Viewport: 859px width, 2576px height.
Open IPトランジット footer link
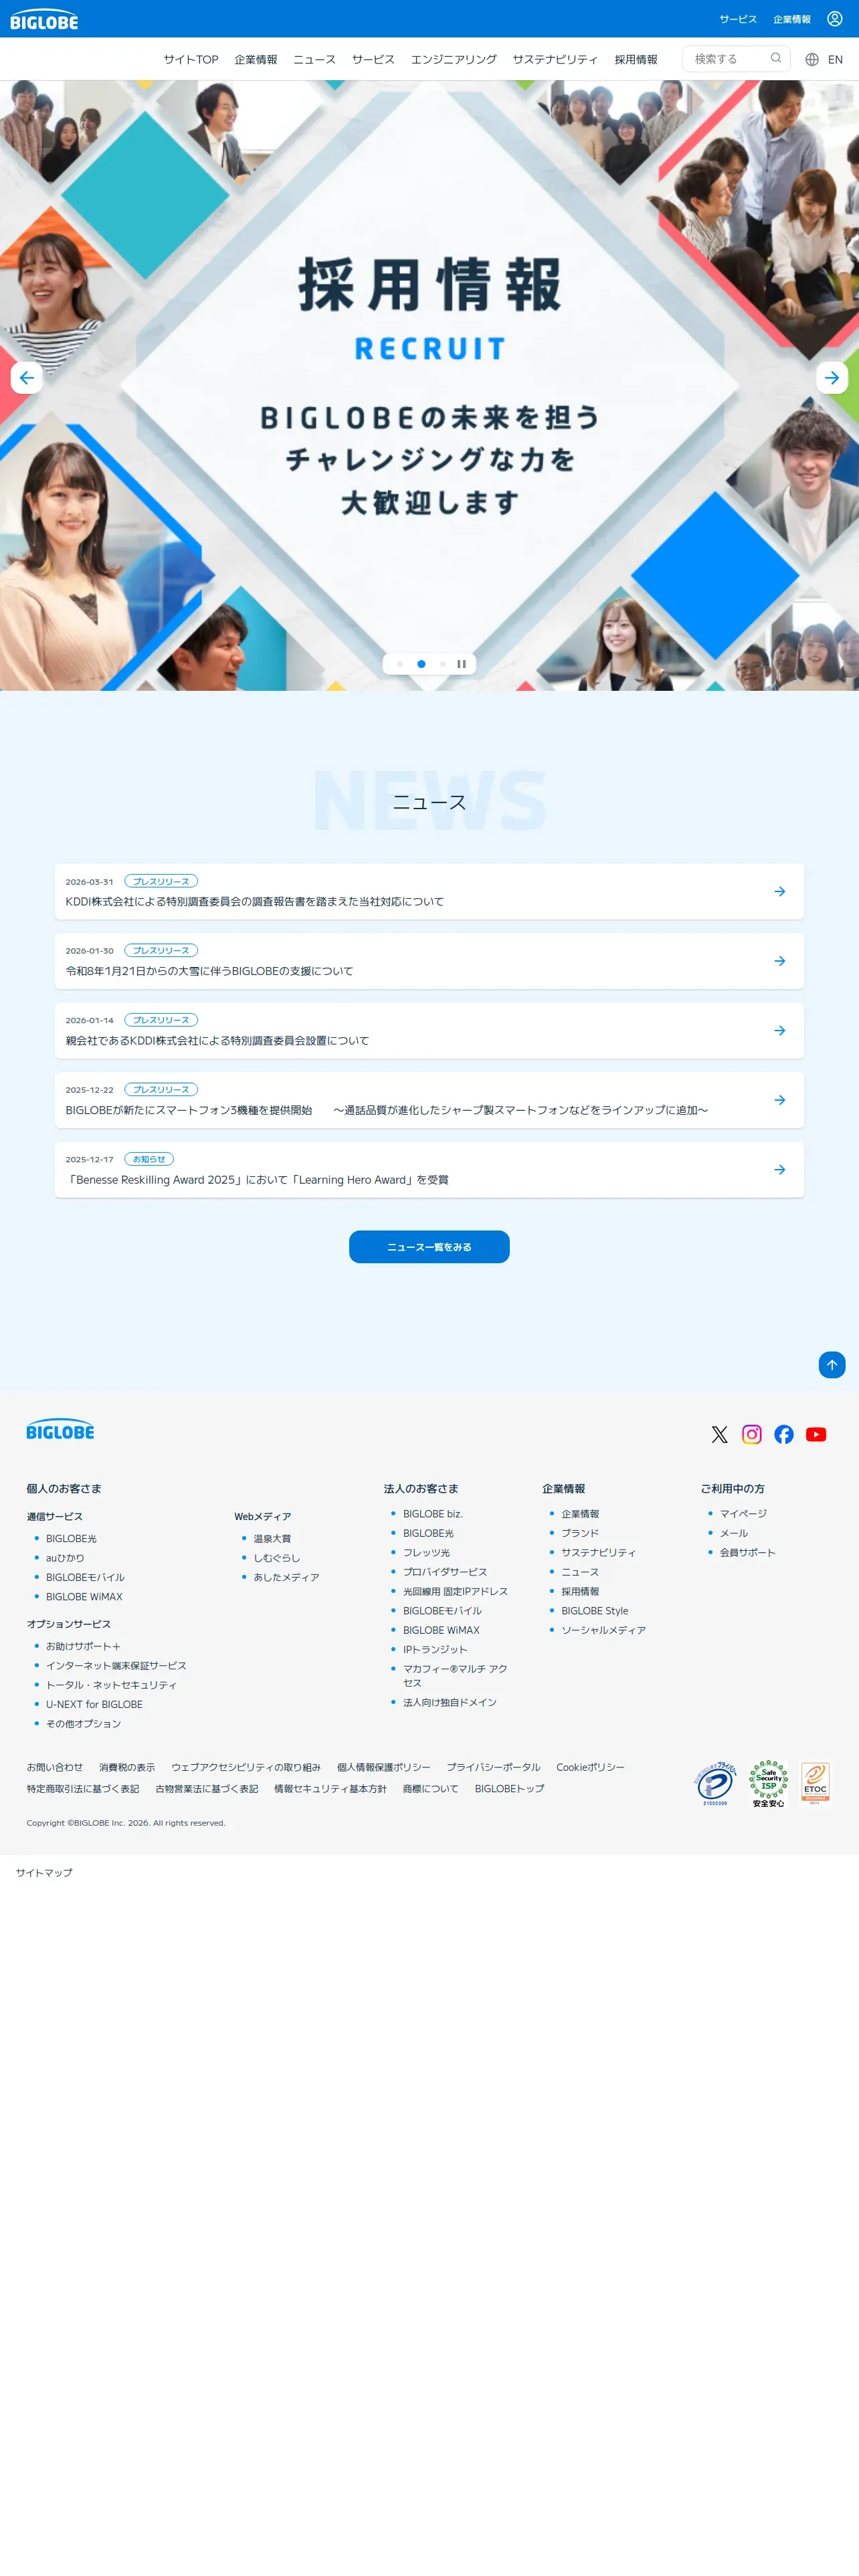click(x=435, y=1649)
